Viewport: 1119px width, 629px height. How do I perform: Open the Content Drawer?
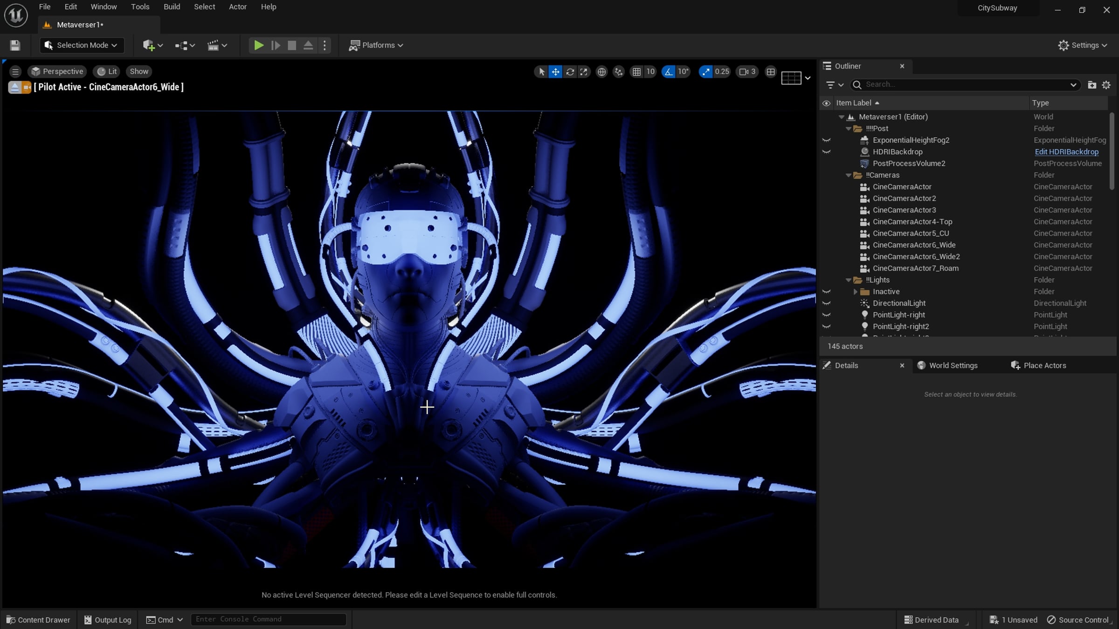pos(38,620)
